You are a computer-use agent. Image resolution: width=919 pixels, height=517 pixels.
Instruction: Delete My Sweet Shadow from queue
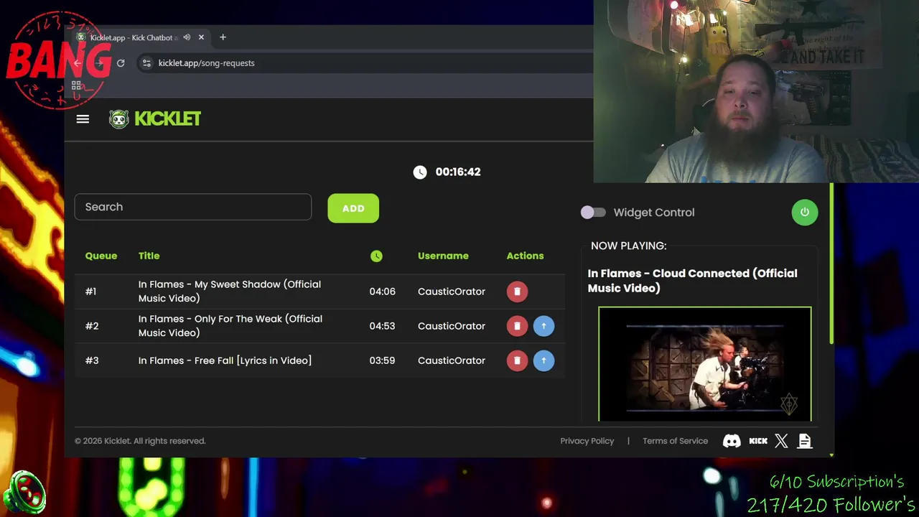pyautogui.click(x=517, y=292)
